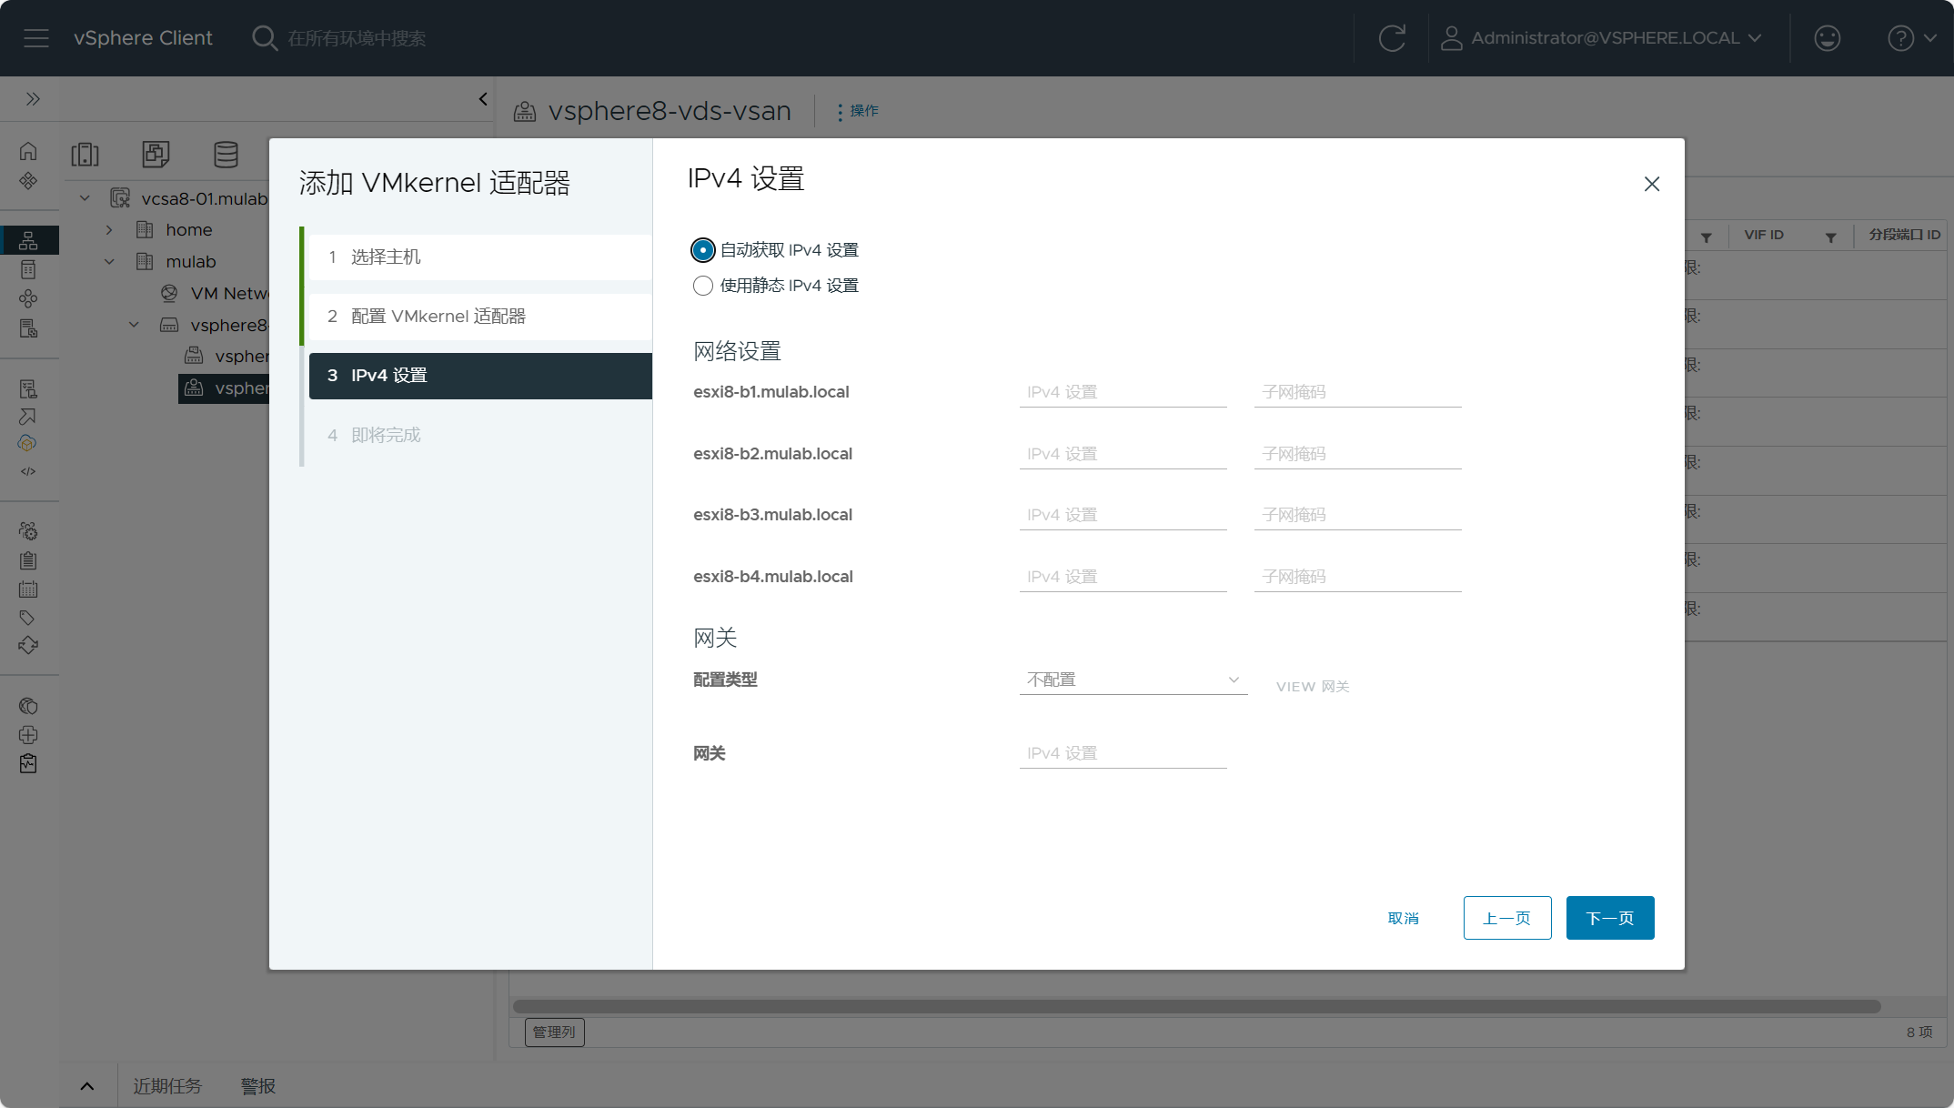Screen dimensions: 1954x1108
Task: Open the help question mark menu
Action: click(1911, 38)
